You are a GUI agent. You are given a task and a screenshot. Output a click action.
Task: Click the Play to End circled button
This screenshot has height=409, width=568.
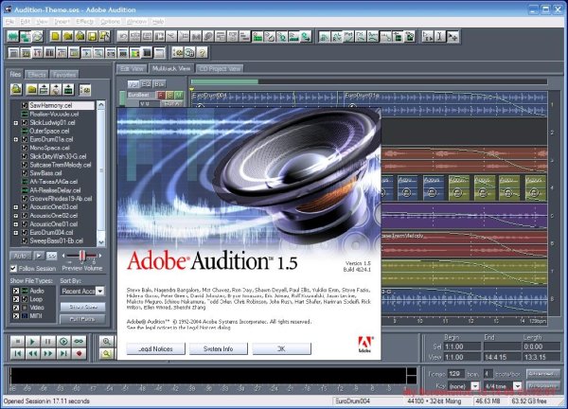pyautogui.click(x=63, y=341)
